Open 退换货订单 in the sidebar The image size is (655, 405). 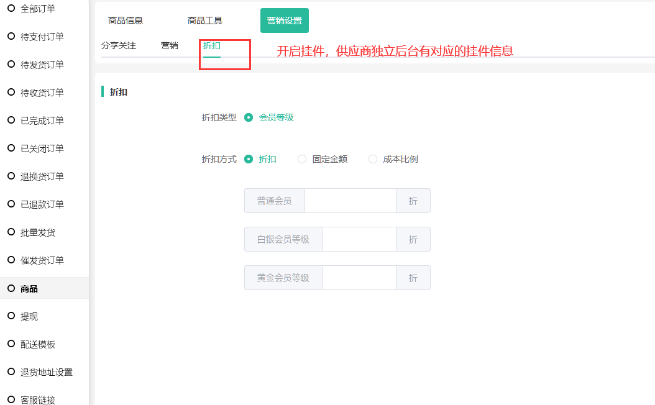coord(42,176)
